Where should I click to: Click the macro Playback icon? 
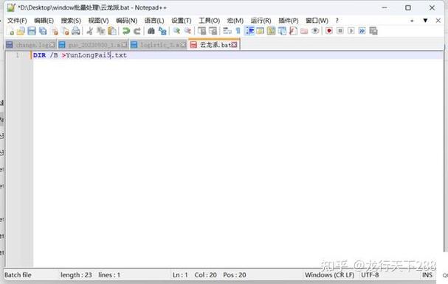[x=351, y=31]
